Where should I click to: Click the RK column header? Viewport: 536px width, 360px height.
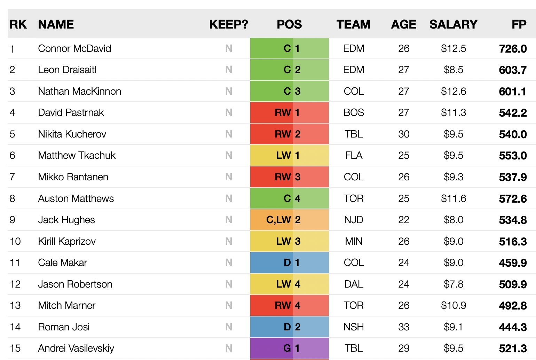[18, 24]
